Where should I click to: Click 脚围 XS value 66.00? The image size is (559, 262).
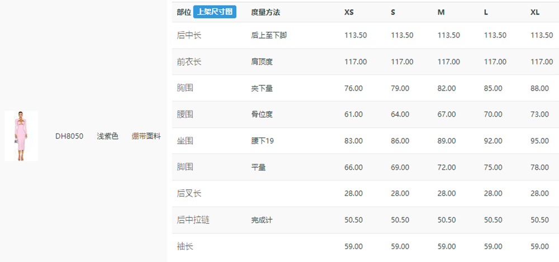tap(354, 167)
